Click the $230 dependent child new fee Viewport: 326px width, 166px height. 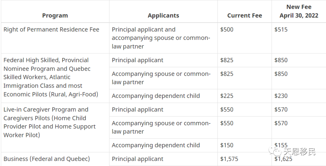click(x=281, y=96)
